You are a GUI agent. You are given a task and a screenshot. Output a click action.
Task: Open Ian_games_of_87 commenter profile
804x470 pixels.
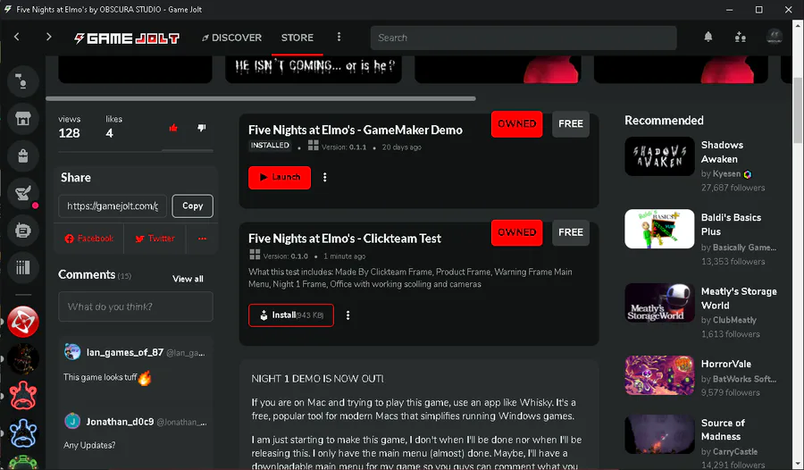pyautogui.click(x=124, y=352)
